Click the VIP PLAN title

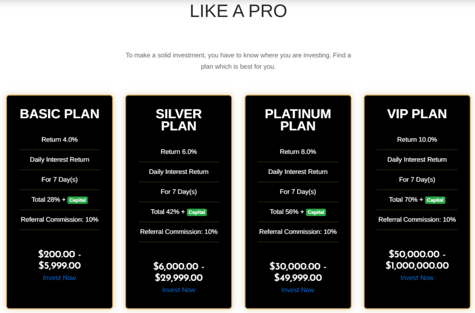coord(417,114)
